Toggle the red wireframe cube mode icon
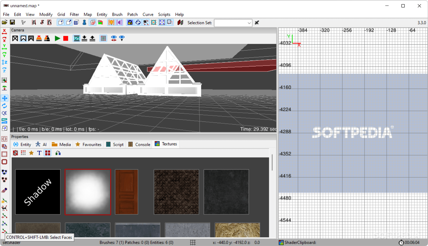This screenshot has width=428, height=246. tap(93, 22)
